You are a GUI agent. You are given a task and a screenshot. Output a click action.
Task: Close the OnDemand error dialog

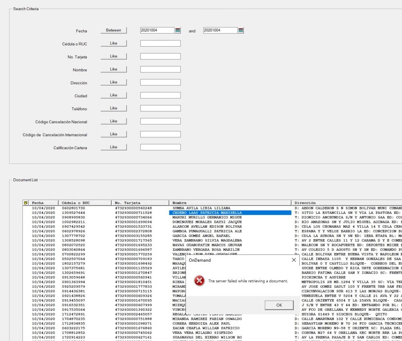coord(294,260)
